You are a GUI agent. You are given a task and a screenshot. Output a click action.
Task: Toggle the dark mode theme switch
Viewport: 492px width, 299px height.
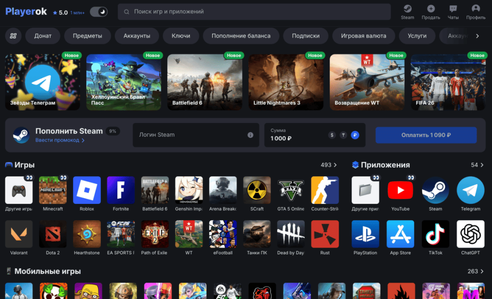click(x=98, y=12)
